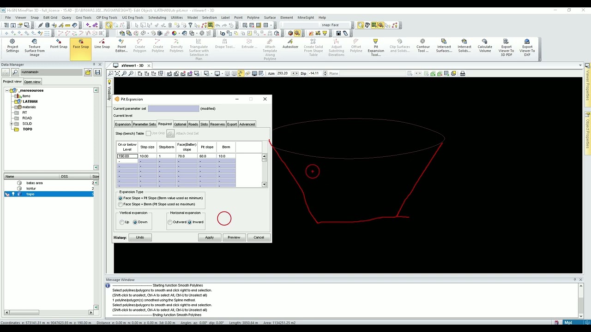The width and height of the screenshot is (591, 332).
Task: Switch to the Roads tab
Action: [x=193, y=124]
